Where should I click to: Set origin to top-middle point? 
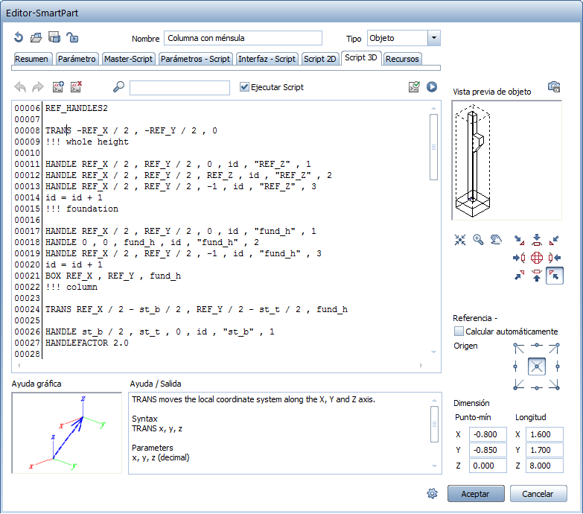click(537, 346)
